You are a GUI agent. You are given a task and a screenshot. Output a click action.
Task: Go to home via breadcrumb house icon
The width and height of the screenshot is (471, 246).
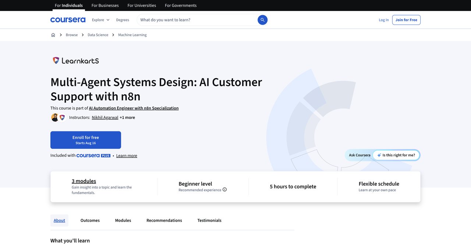tap(53, 35)
